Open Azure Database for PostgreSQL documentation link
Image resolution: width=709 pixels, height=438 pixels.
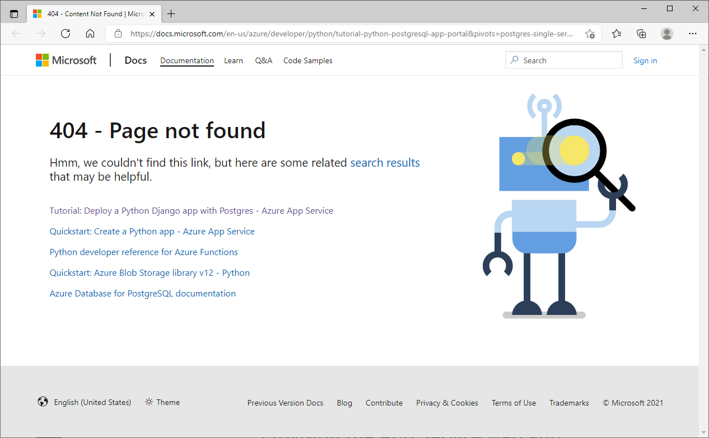[143, 294]
